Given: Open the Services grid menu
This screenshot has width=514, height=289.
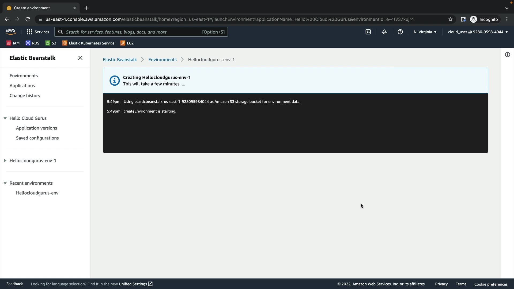Looking at the screenshot, I should 38,32.
